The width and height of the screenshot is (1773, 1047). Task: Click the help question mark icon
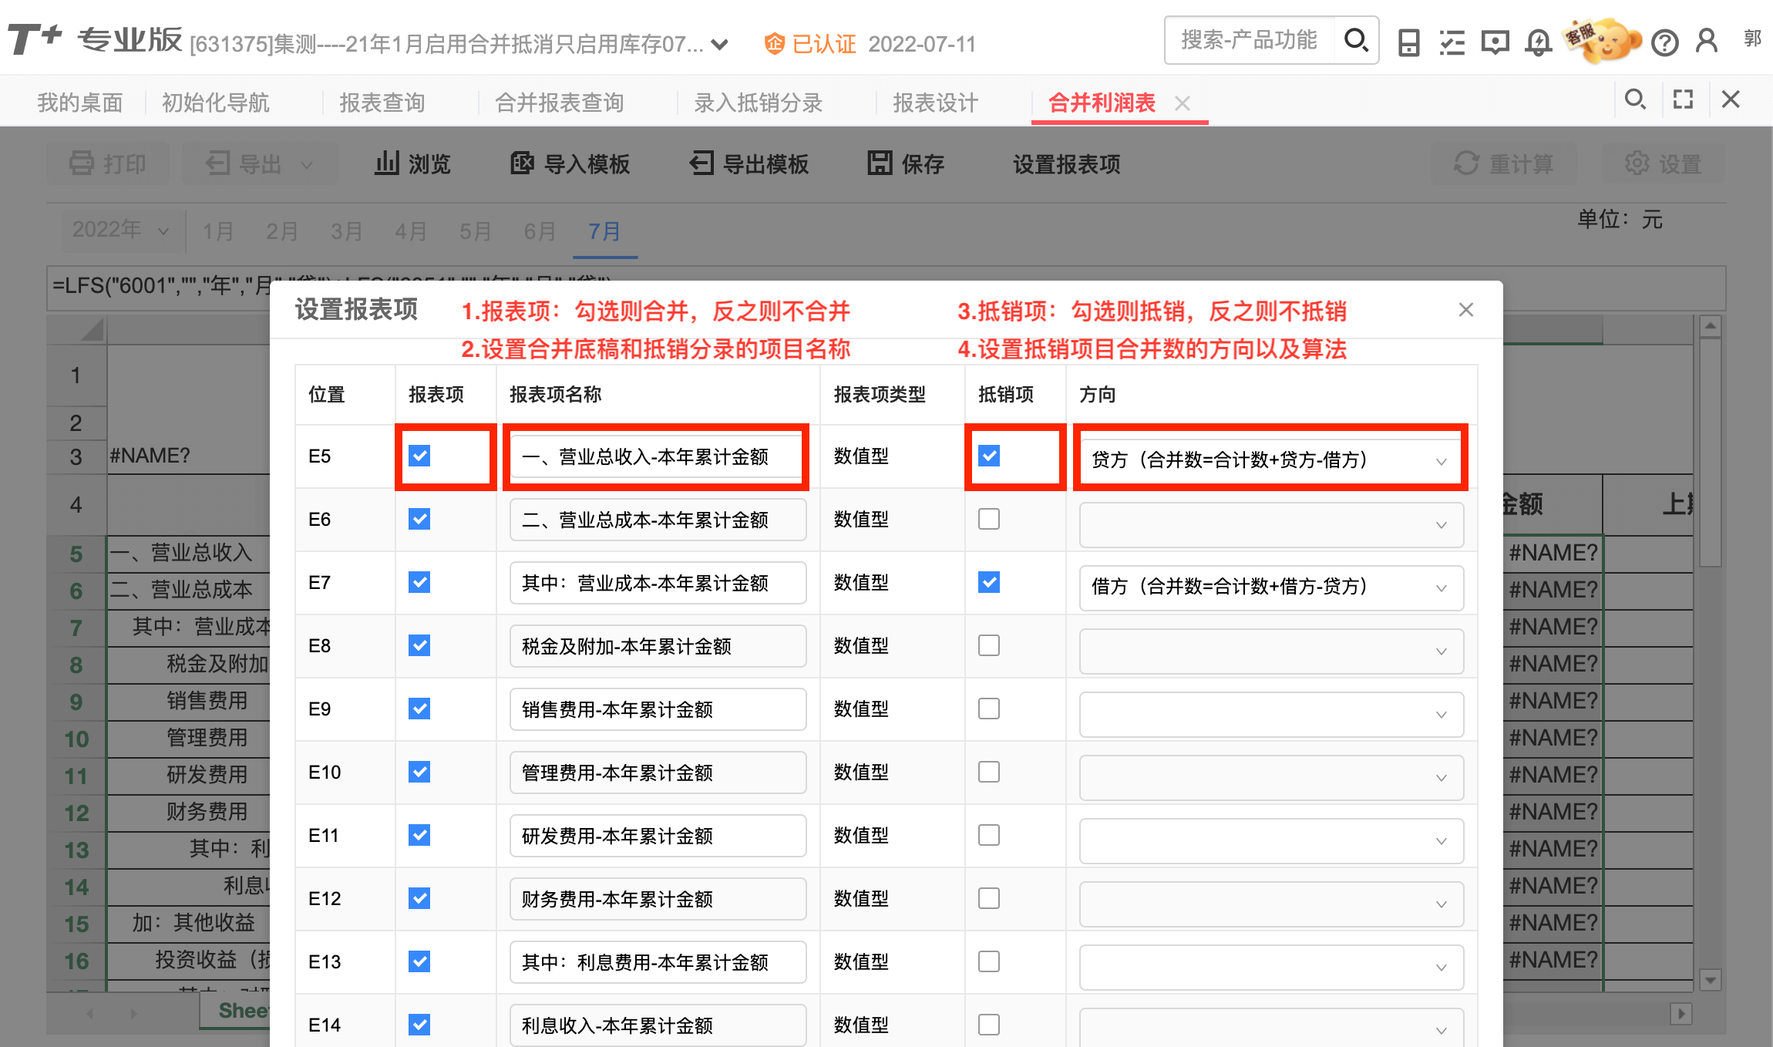(1664, 42)
